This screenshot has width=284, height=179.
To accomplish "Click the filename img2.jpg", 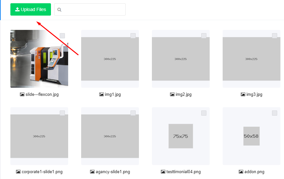I will click(x=183, y=95).
